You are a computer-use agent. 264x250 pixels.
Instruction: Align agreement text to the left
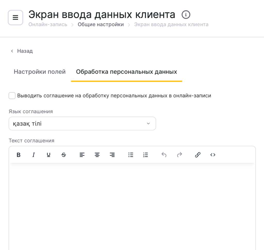(82, 155)
